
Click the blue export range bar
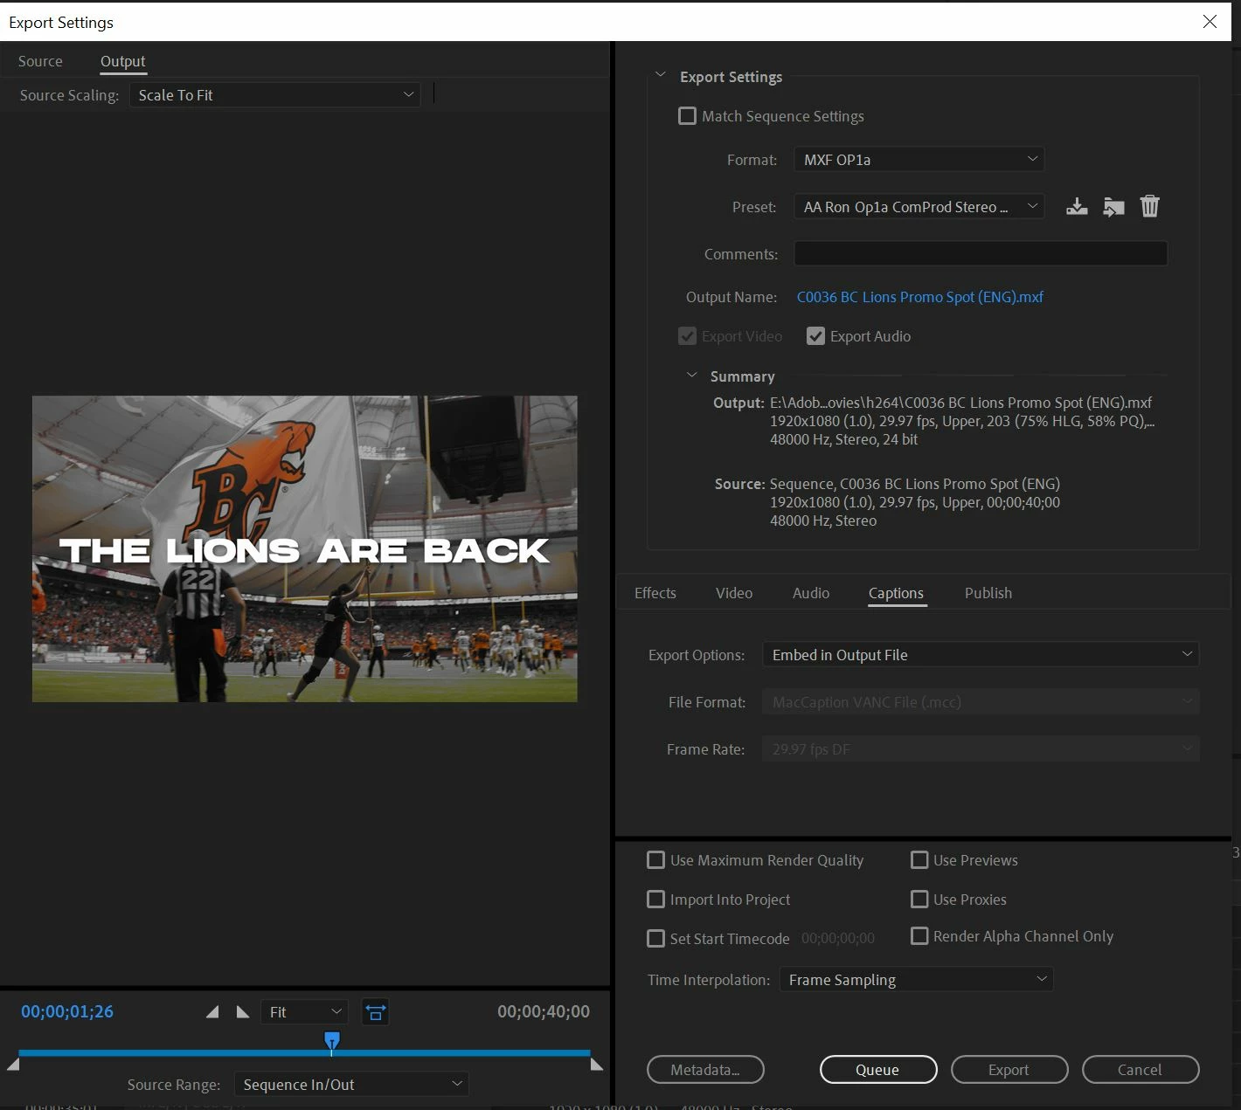click(x=304, y=1053)
